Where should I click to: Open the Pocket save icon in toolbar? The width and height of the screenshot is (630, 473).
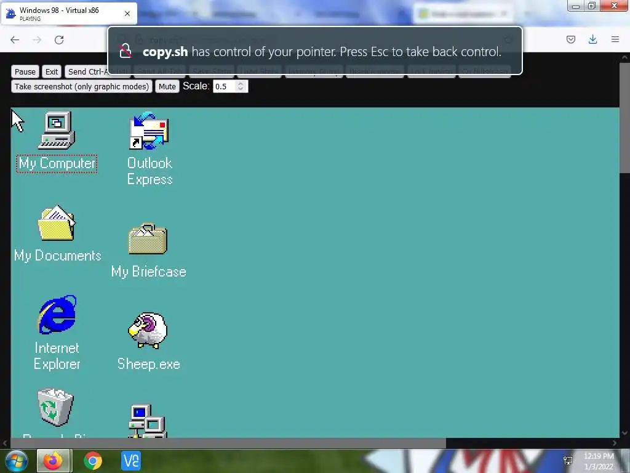click(x=571, y=39)
